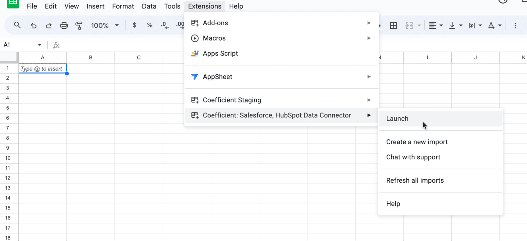This screenshot has width=527, height=241.
Task: Open the Insert menu
Action: (x=95, y=6)
